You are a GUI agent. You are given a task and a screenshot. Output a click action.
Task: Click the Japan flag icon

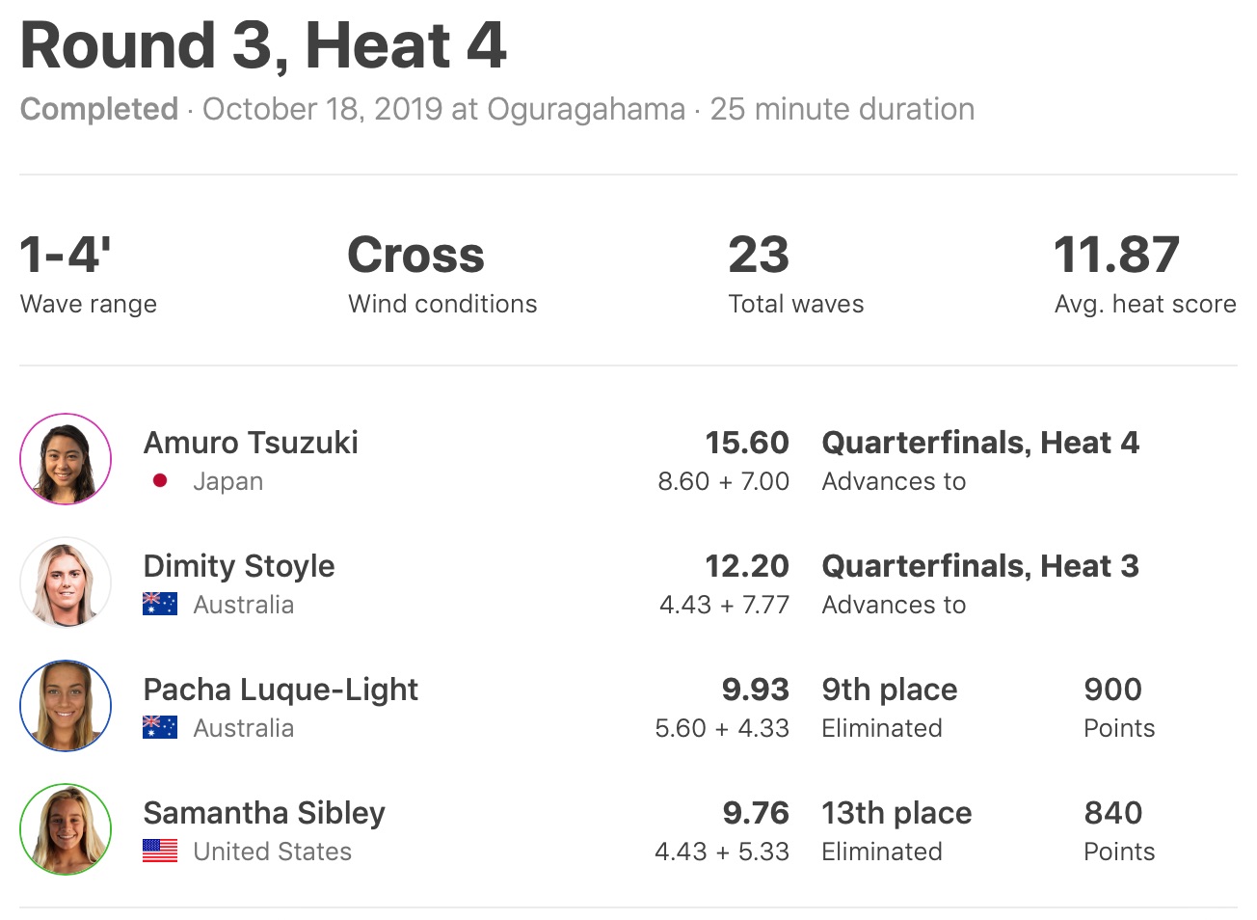(x=160, y=480)
